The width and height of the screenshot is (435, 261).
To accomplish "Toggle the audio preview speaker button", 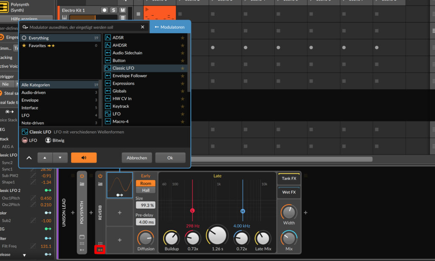I will point(84,157).
